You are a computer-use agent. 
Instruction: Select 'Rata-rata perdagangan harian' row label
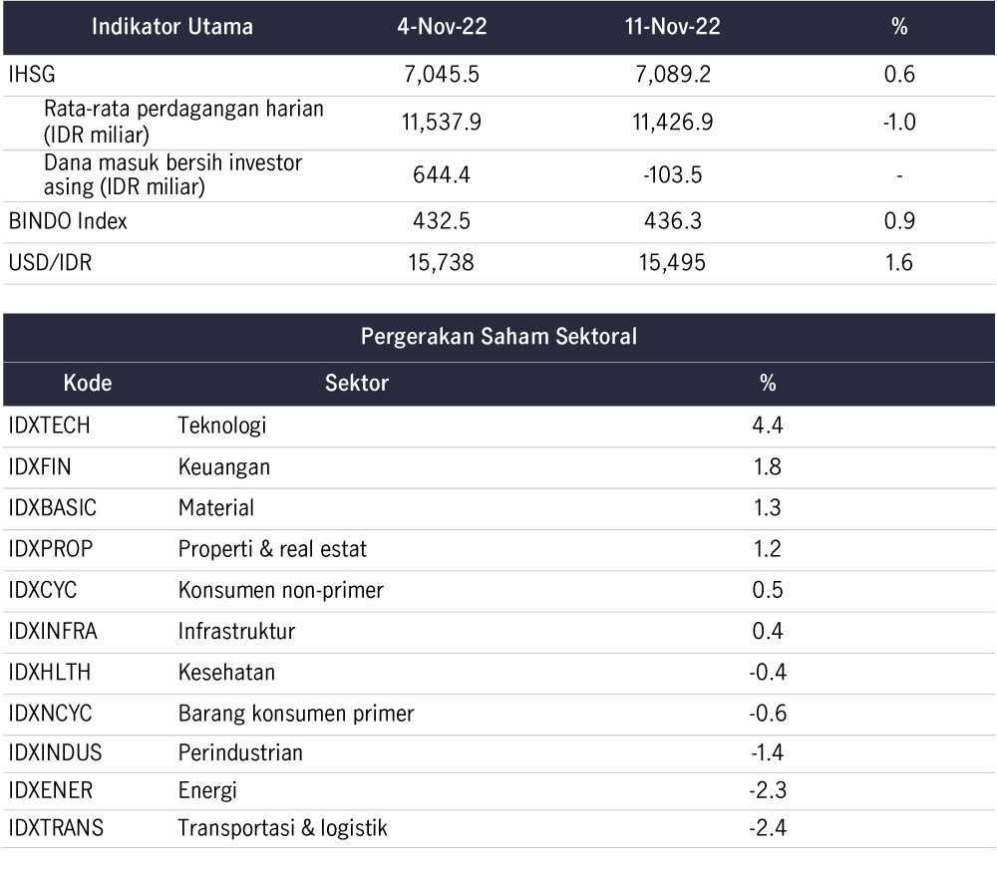[x=183, y=122]
